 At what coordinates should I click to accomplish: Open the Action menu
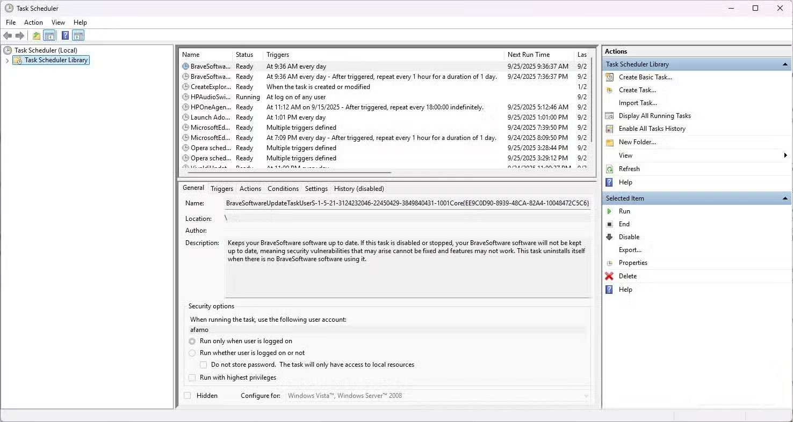click(33, 23)
